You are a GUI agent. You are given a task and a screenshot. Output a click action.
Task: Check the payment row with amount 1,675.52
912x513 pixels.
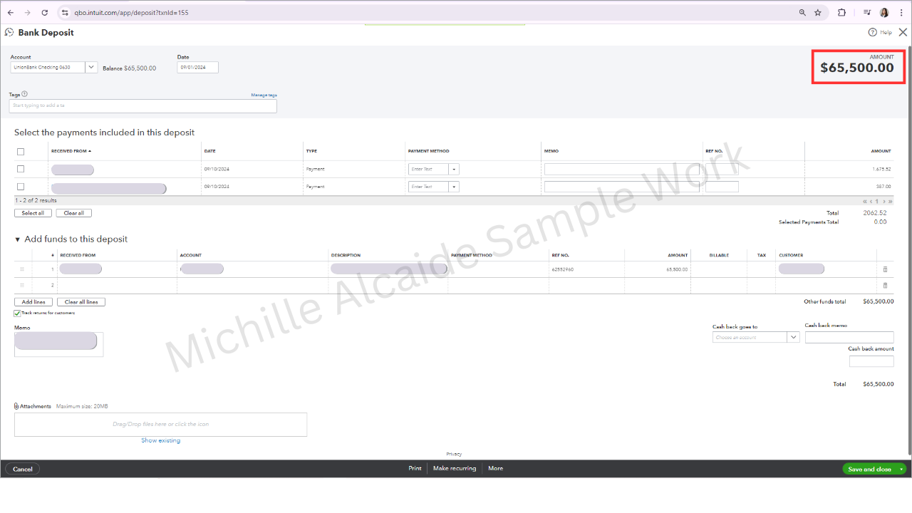(x=21, y=169)
